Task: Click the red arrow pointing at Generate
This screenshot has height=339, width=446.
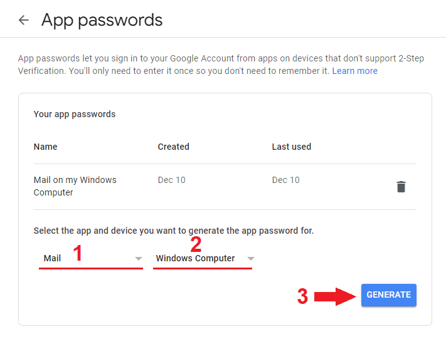Action: coord(335,296)
